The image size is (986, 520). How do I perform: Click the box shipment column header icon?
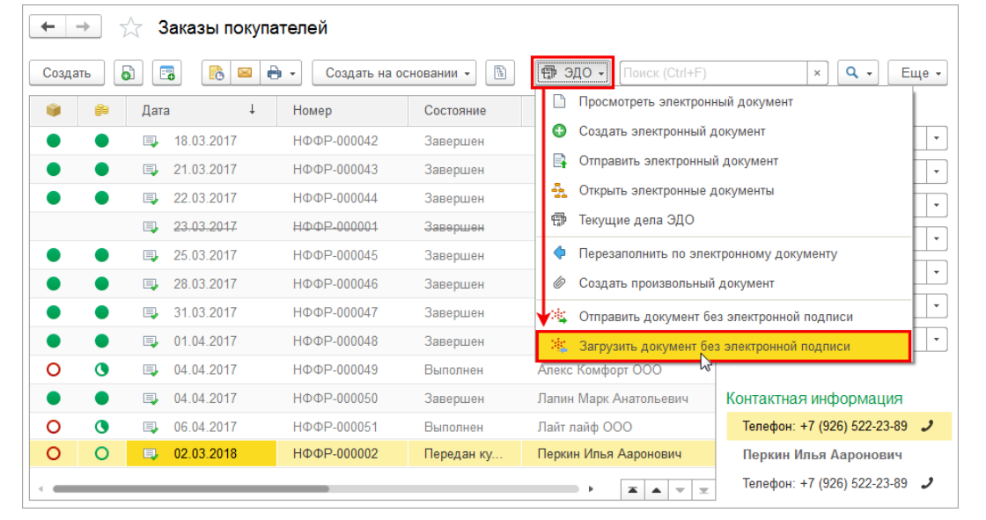click(54, 111)
